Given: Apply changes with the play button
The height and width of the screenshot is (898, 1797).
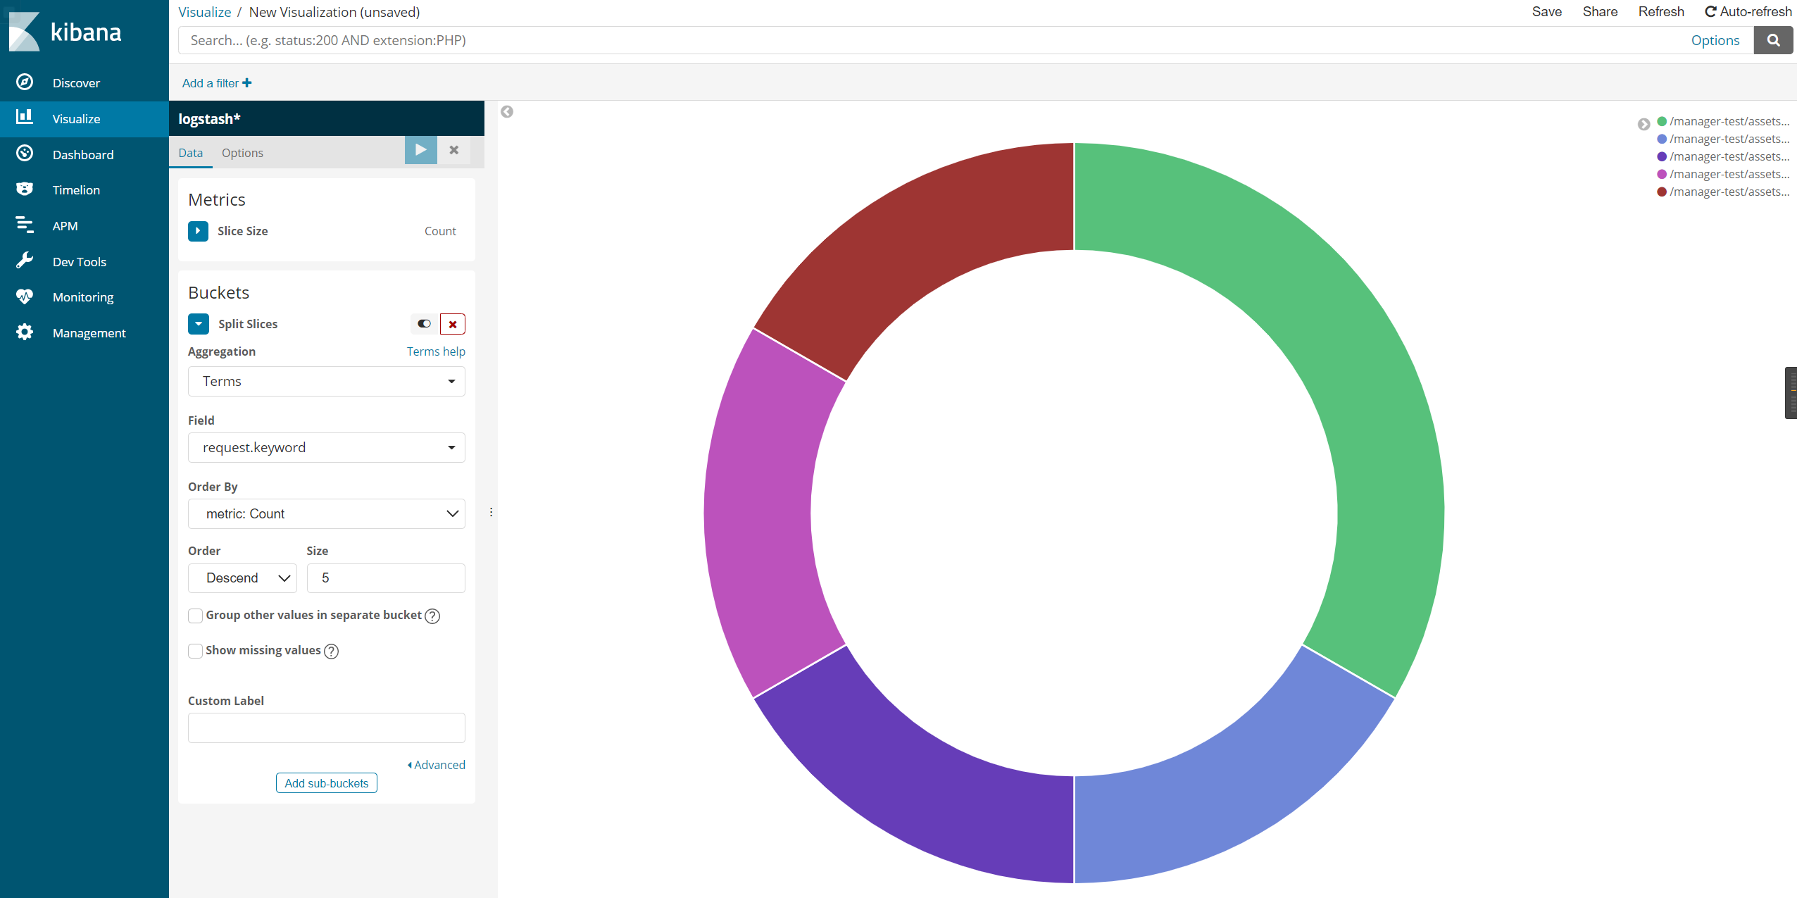Looking at the screenshot, I should pos(421,150).
